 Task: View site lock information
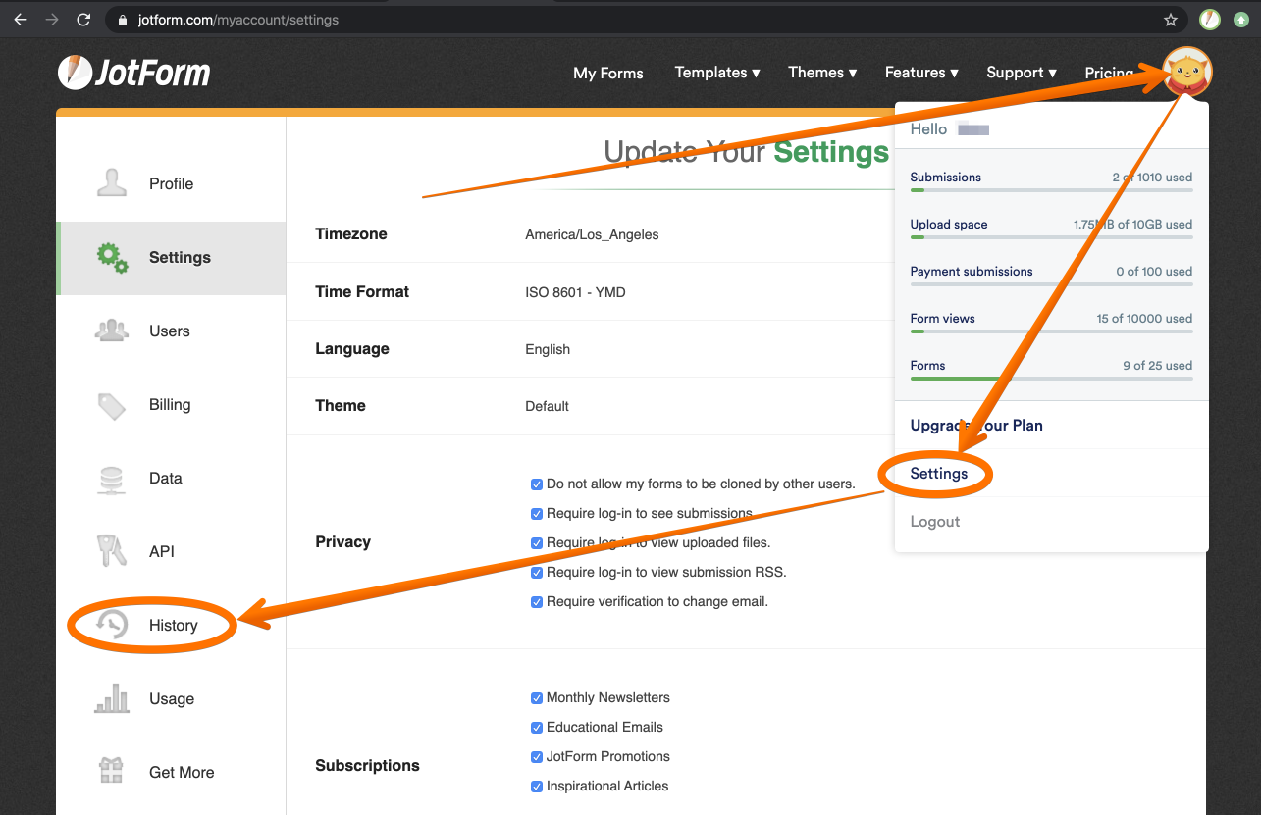(x=122, y=19)
